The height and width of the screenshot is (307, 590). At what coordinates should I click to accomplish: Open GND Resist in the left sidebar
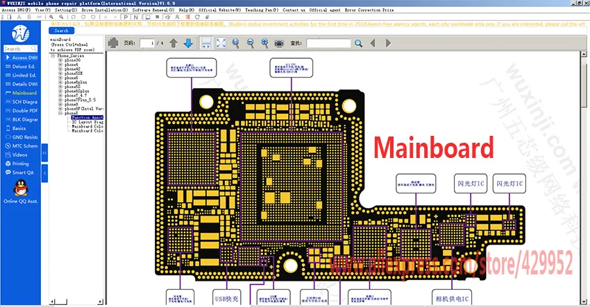click(21, 137)
